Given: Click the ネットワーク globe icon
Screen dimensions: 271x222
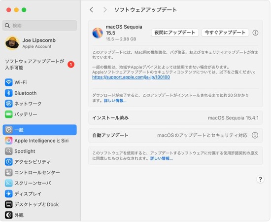Looking at the screenshot, I should [9, 104].
